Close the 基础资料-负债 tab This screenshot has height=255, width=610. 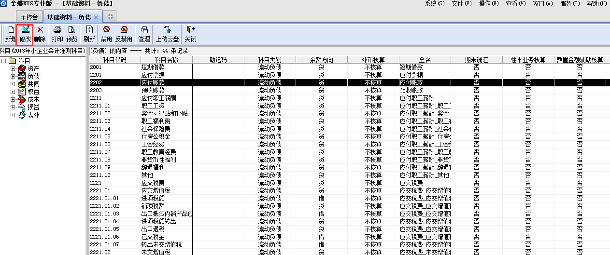pos(96,17)
